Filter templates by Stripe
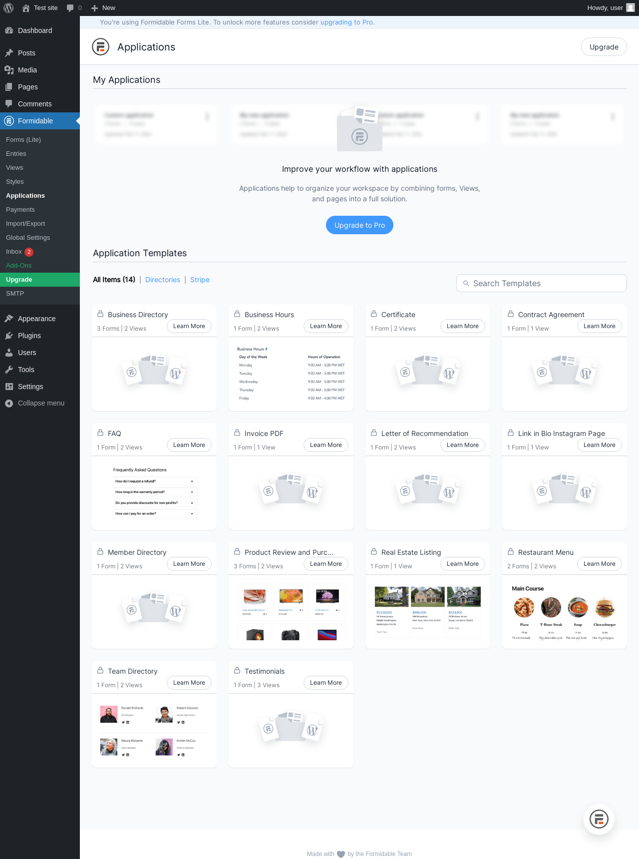Viewport: 639px width, 859px height. (200, 280)
